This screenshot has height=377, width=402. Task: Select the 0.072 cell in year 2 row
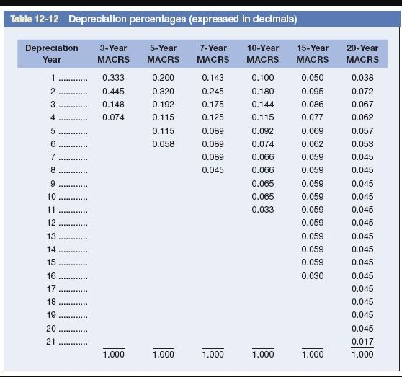362,92
